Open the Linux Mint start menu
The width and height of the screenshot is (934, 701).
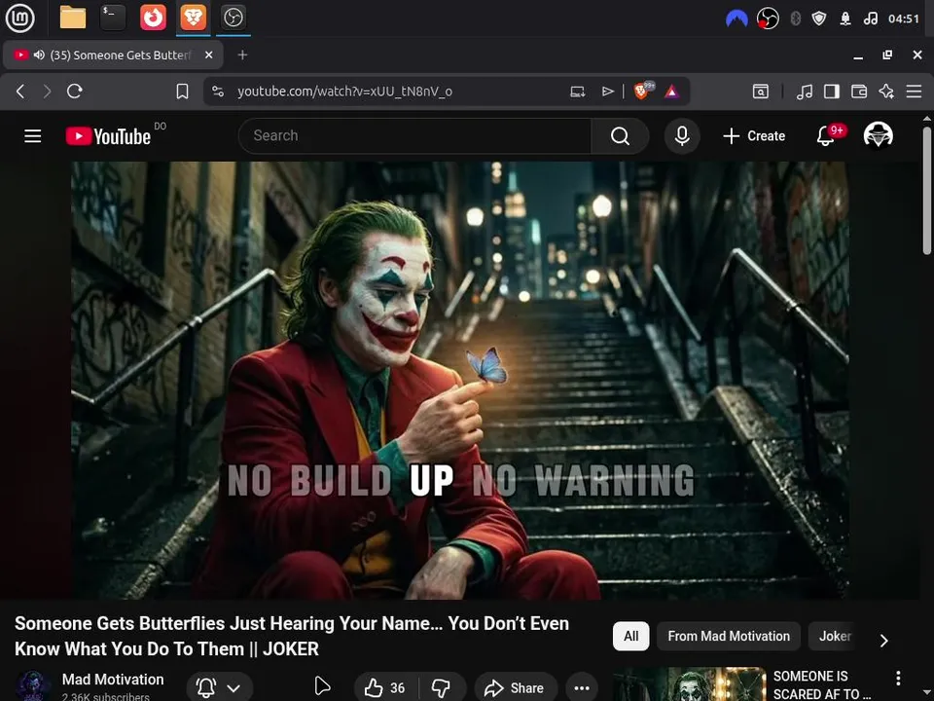click(x=19, y=18)
